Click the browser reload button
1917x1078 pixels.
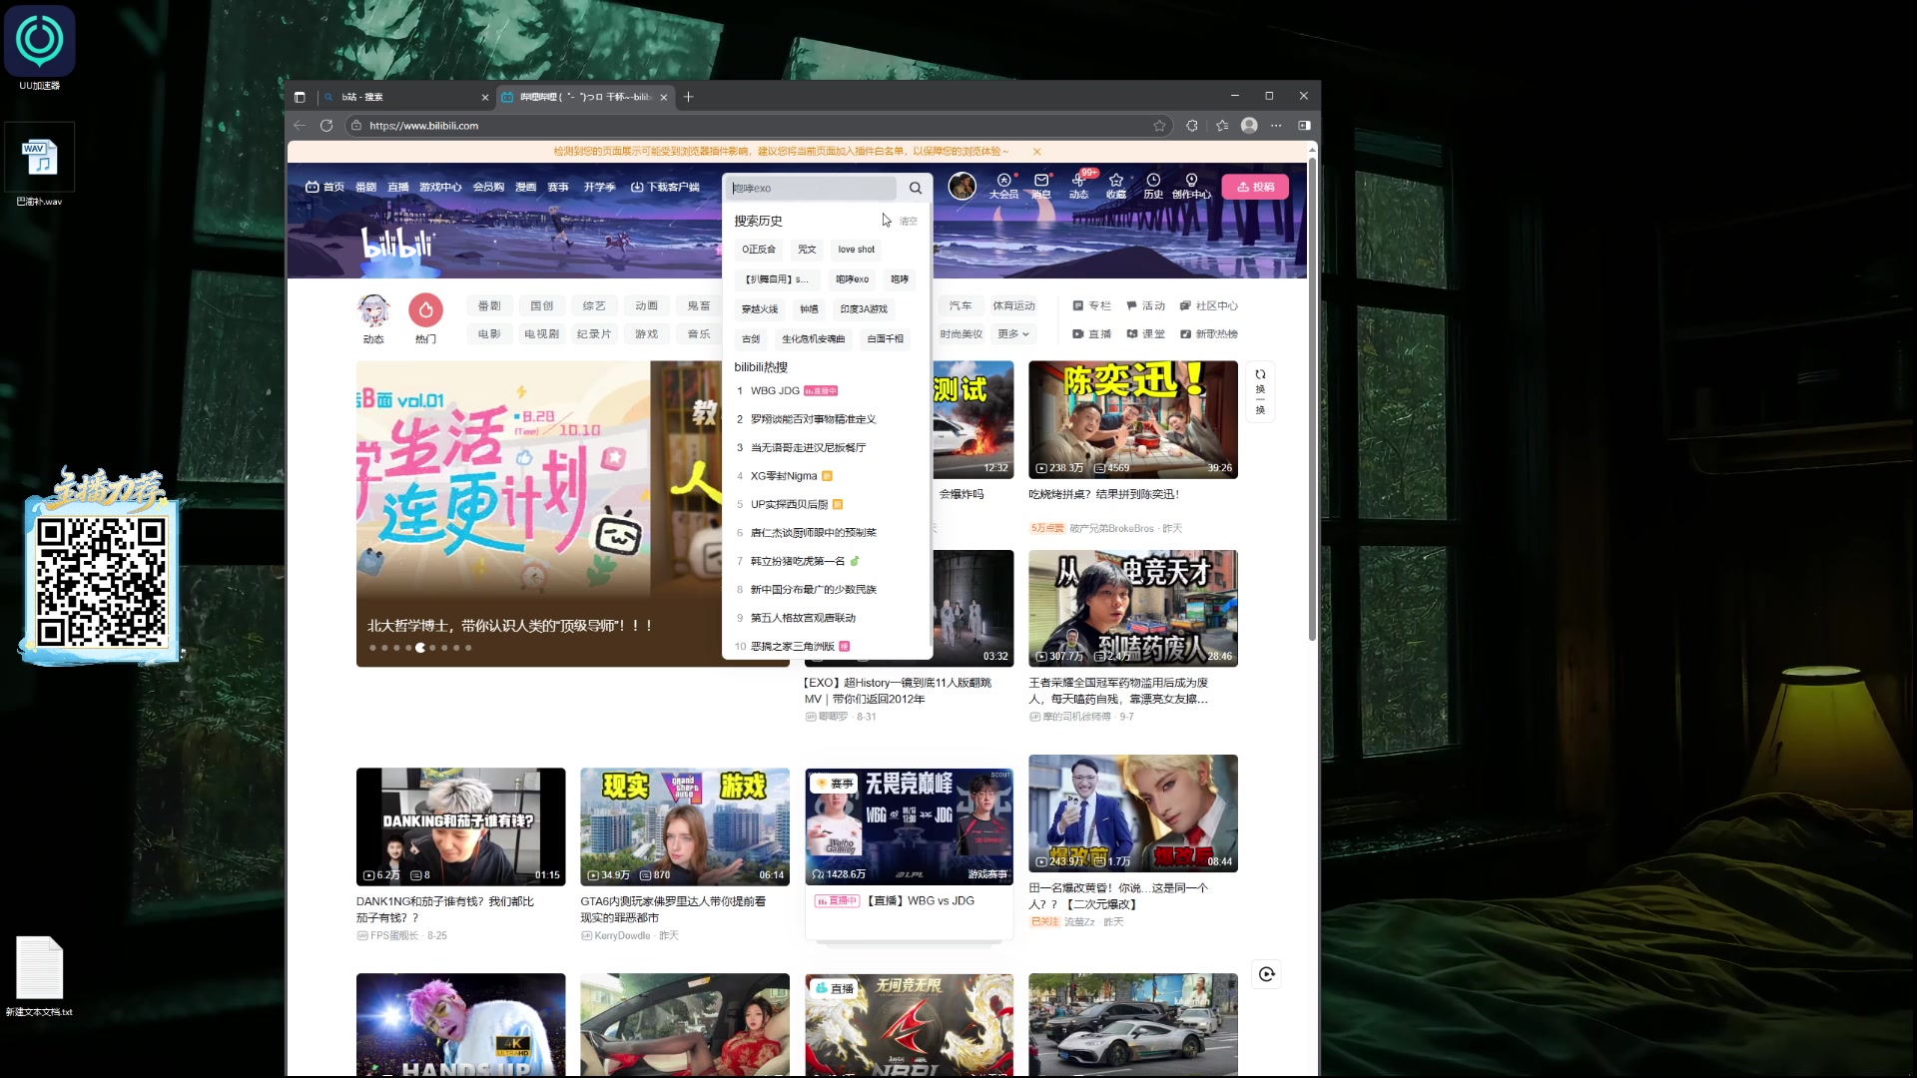tap(325, 126)
